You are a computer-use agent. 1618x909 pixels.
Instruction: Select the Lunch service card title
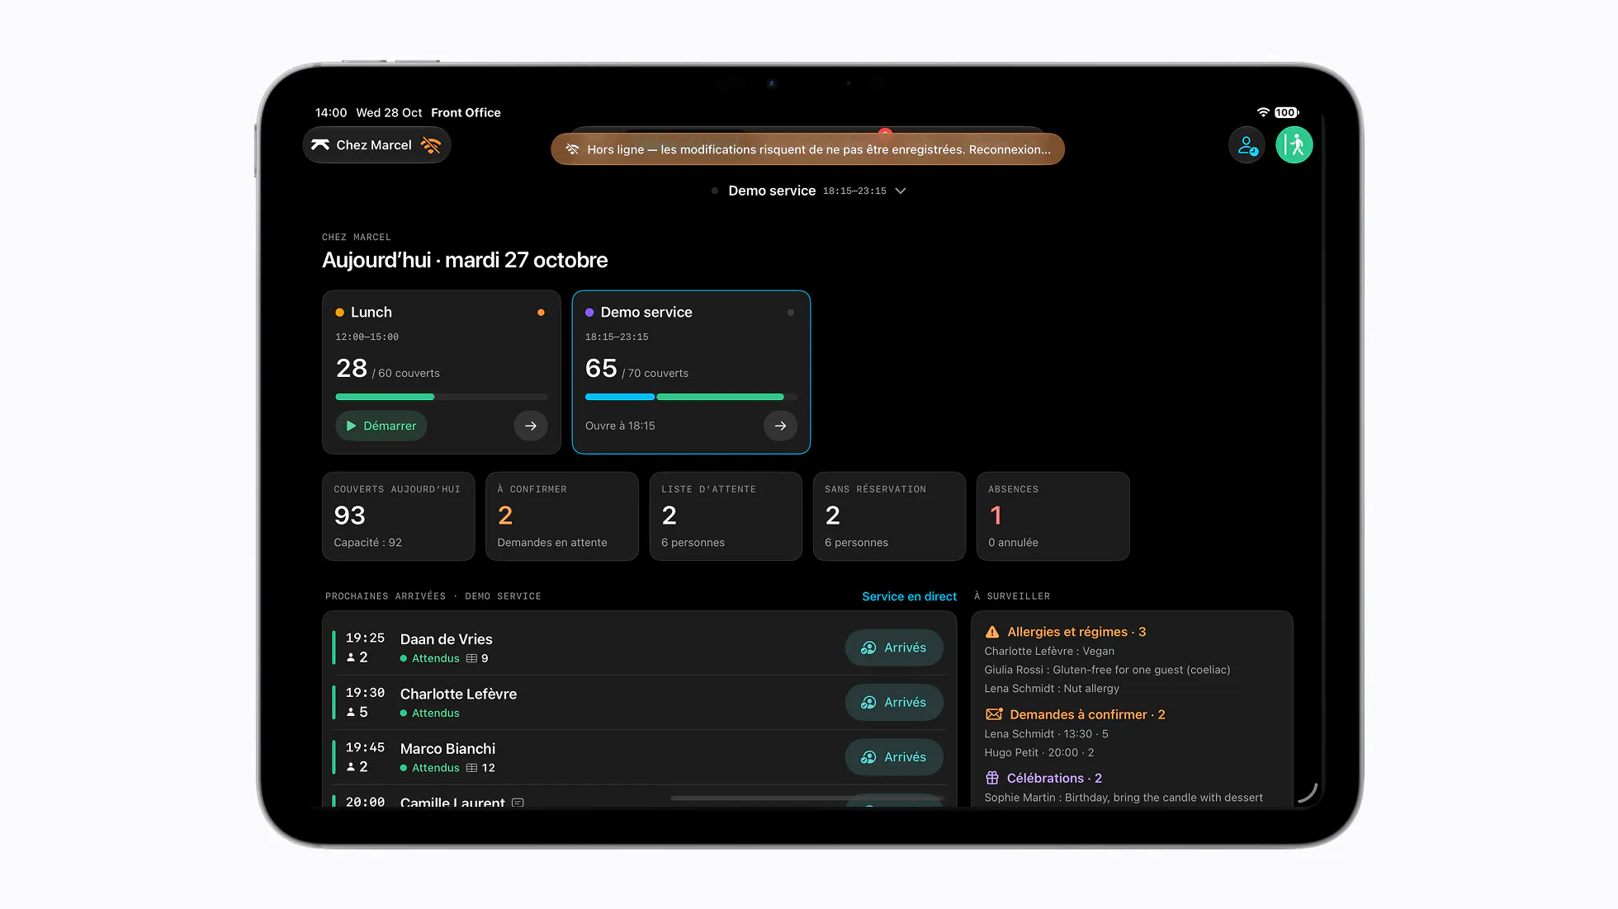(x=371, y=312)
